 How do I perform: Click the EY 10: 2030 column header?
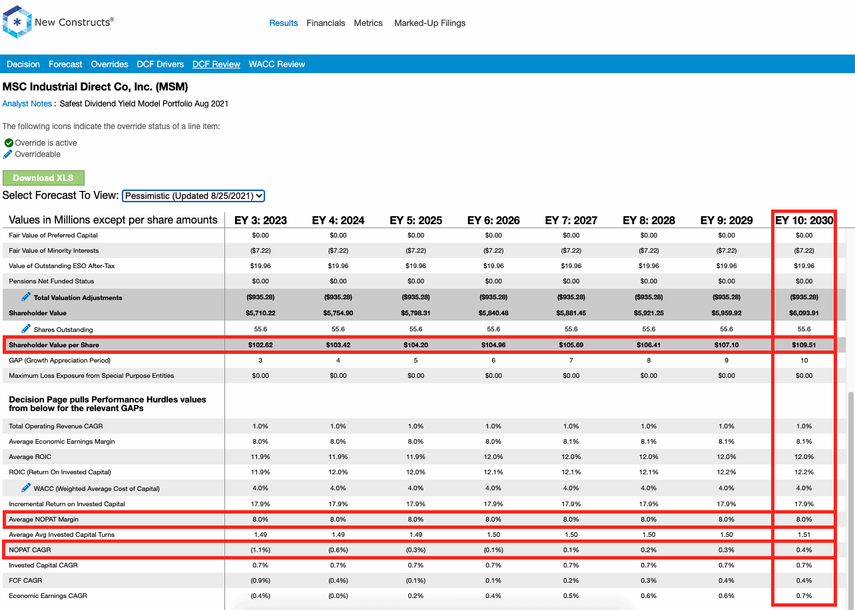pos(804,220)
